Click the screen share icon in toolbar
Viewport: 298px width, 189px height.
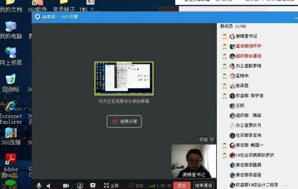[80, 186]
